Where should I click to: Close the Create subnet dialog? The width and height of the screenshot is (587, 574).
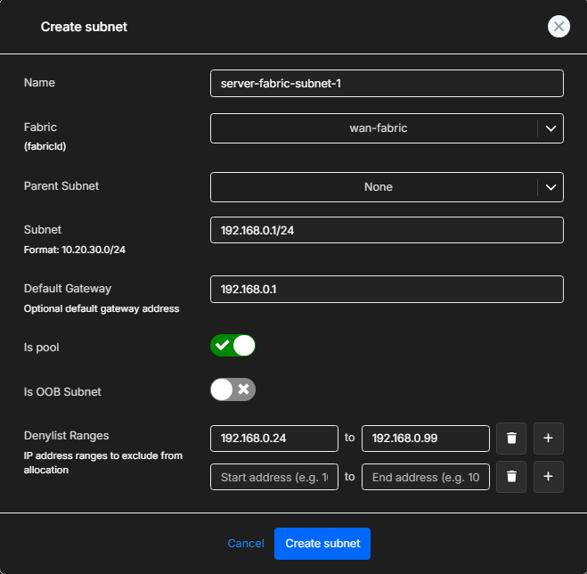pyautogui.click(x=558, y=27)
